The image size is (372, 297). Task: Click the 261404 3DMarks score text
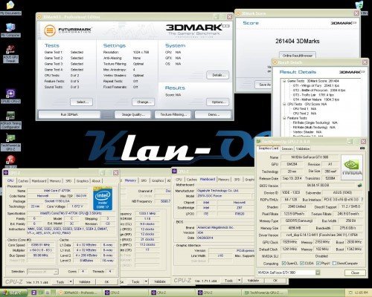[298, 41]
